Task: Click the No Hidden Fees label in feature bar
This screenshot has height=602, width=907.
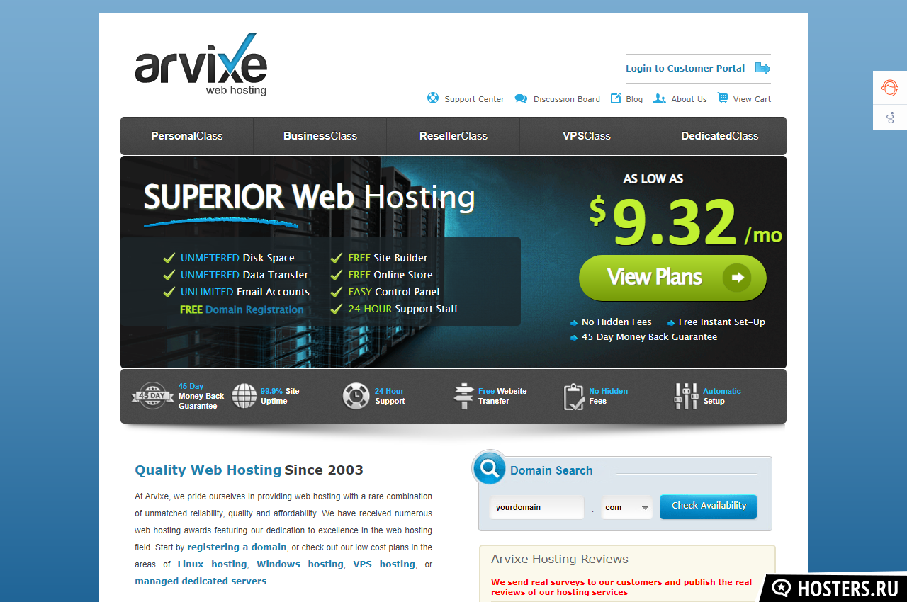Action: 608,396
